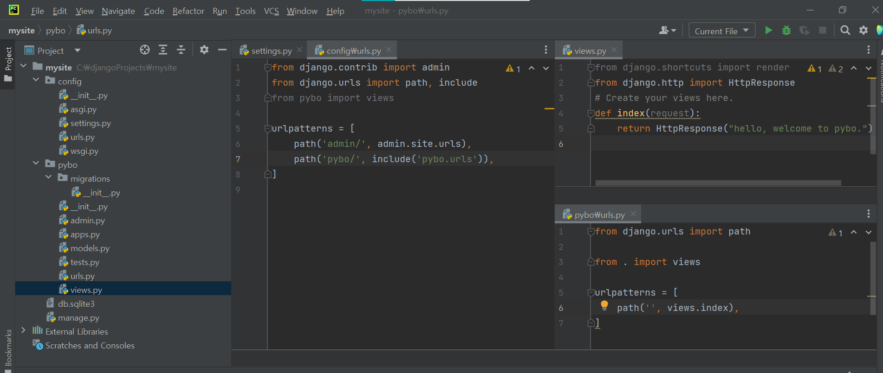
Task: Open pybo urls.py pane three-dots menu
Action: pos(869,214)
